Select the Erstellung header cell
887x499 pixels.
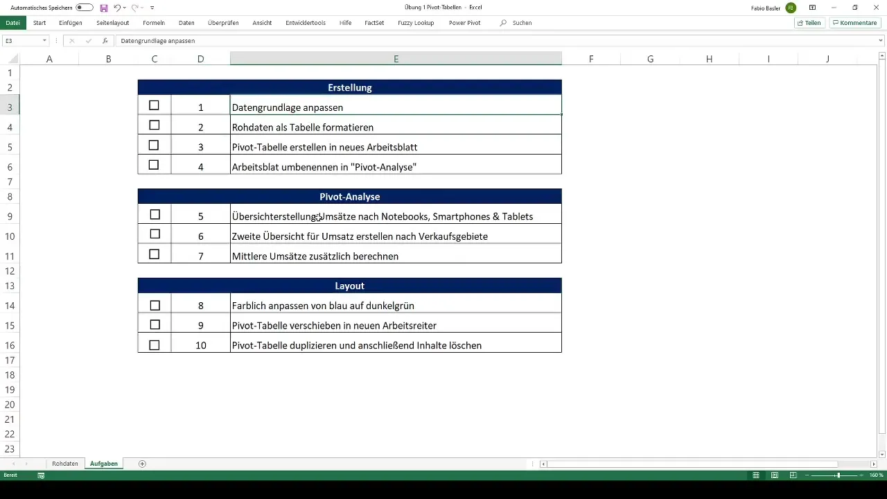click(350, 87)
